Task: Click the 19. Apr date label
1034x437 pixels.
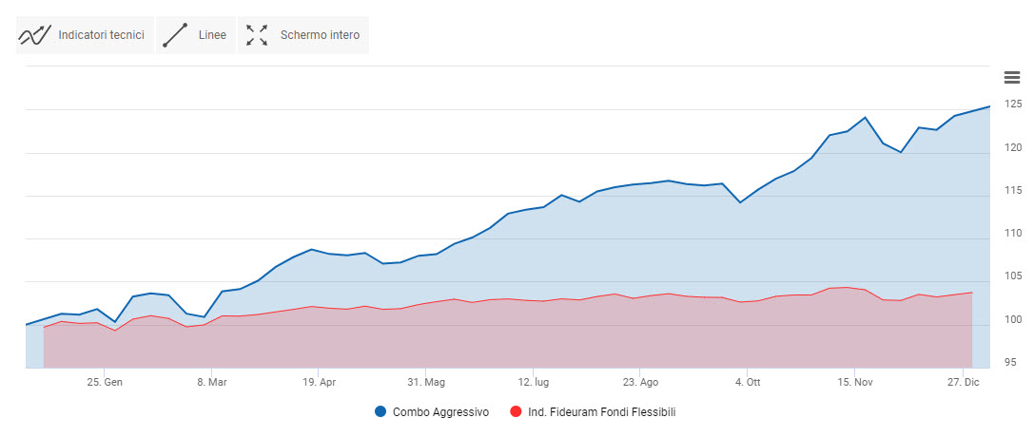Action: pos(319,383)
